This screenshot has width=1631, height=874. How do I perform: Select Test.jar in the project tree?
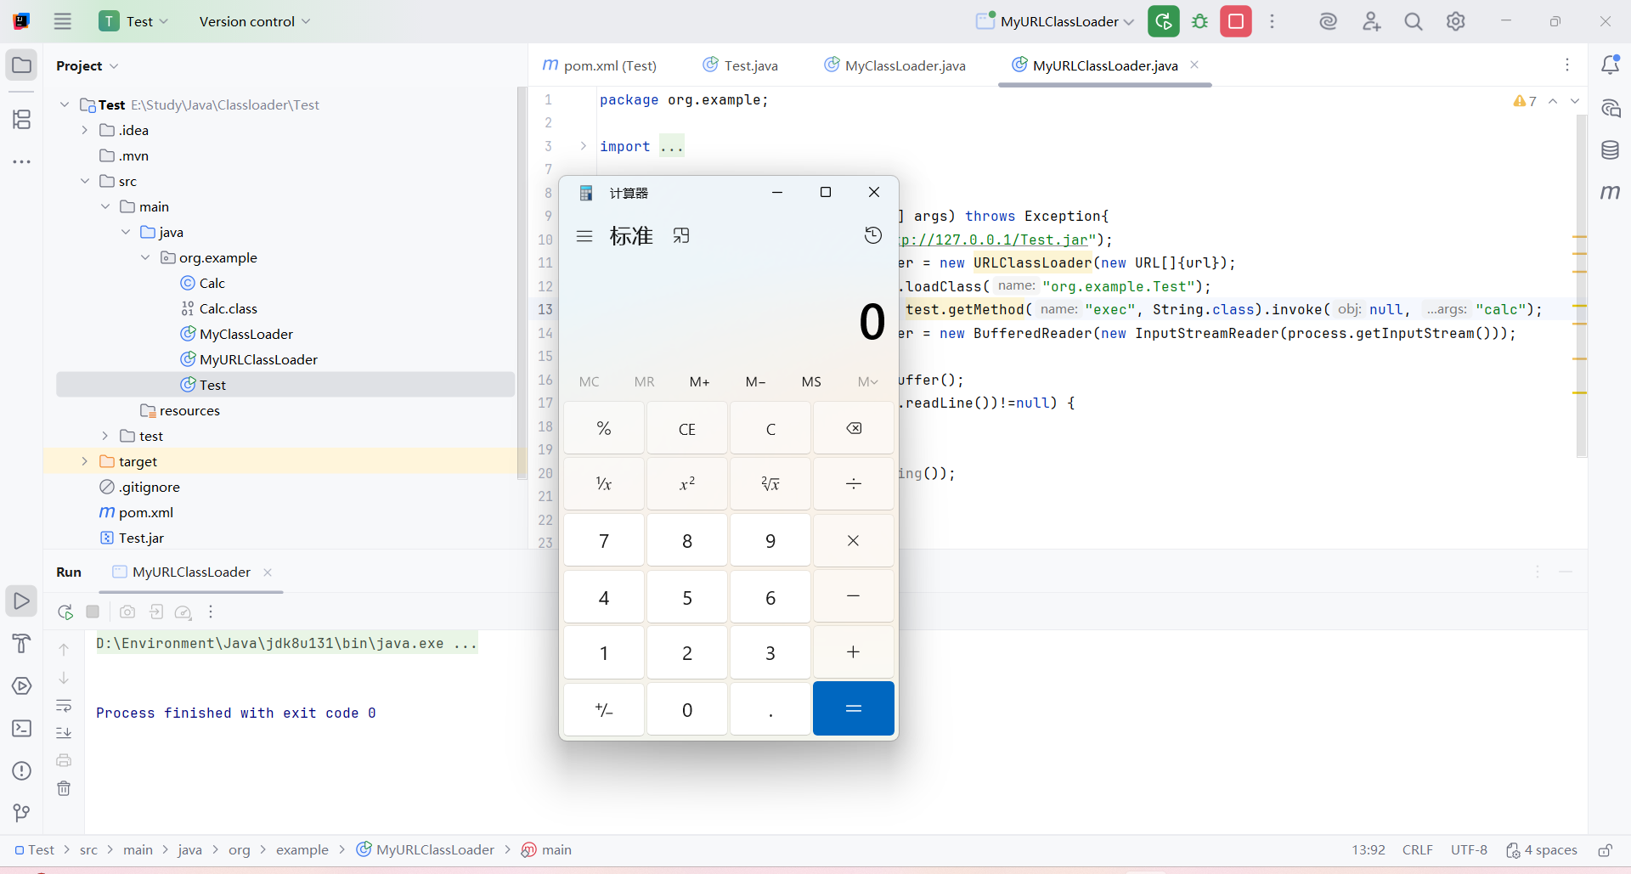tap(141, 538)
